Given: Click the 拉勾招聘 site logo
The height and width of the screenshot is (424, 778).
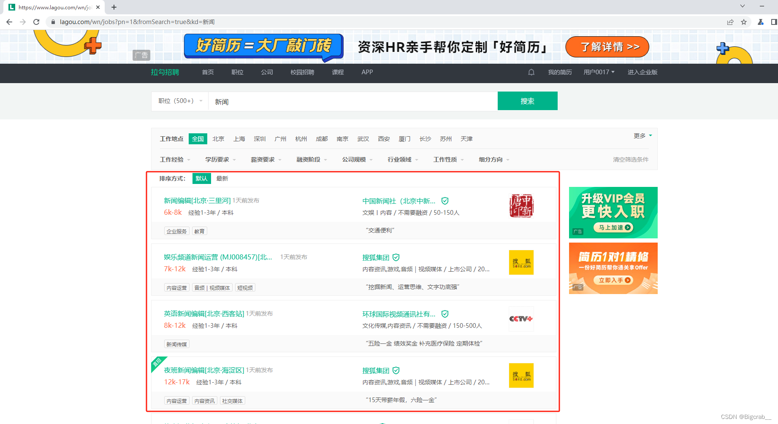Looking at the screenshot, I should coord(165,72).
